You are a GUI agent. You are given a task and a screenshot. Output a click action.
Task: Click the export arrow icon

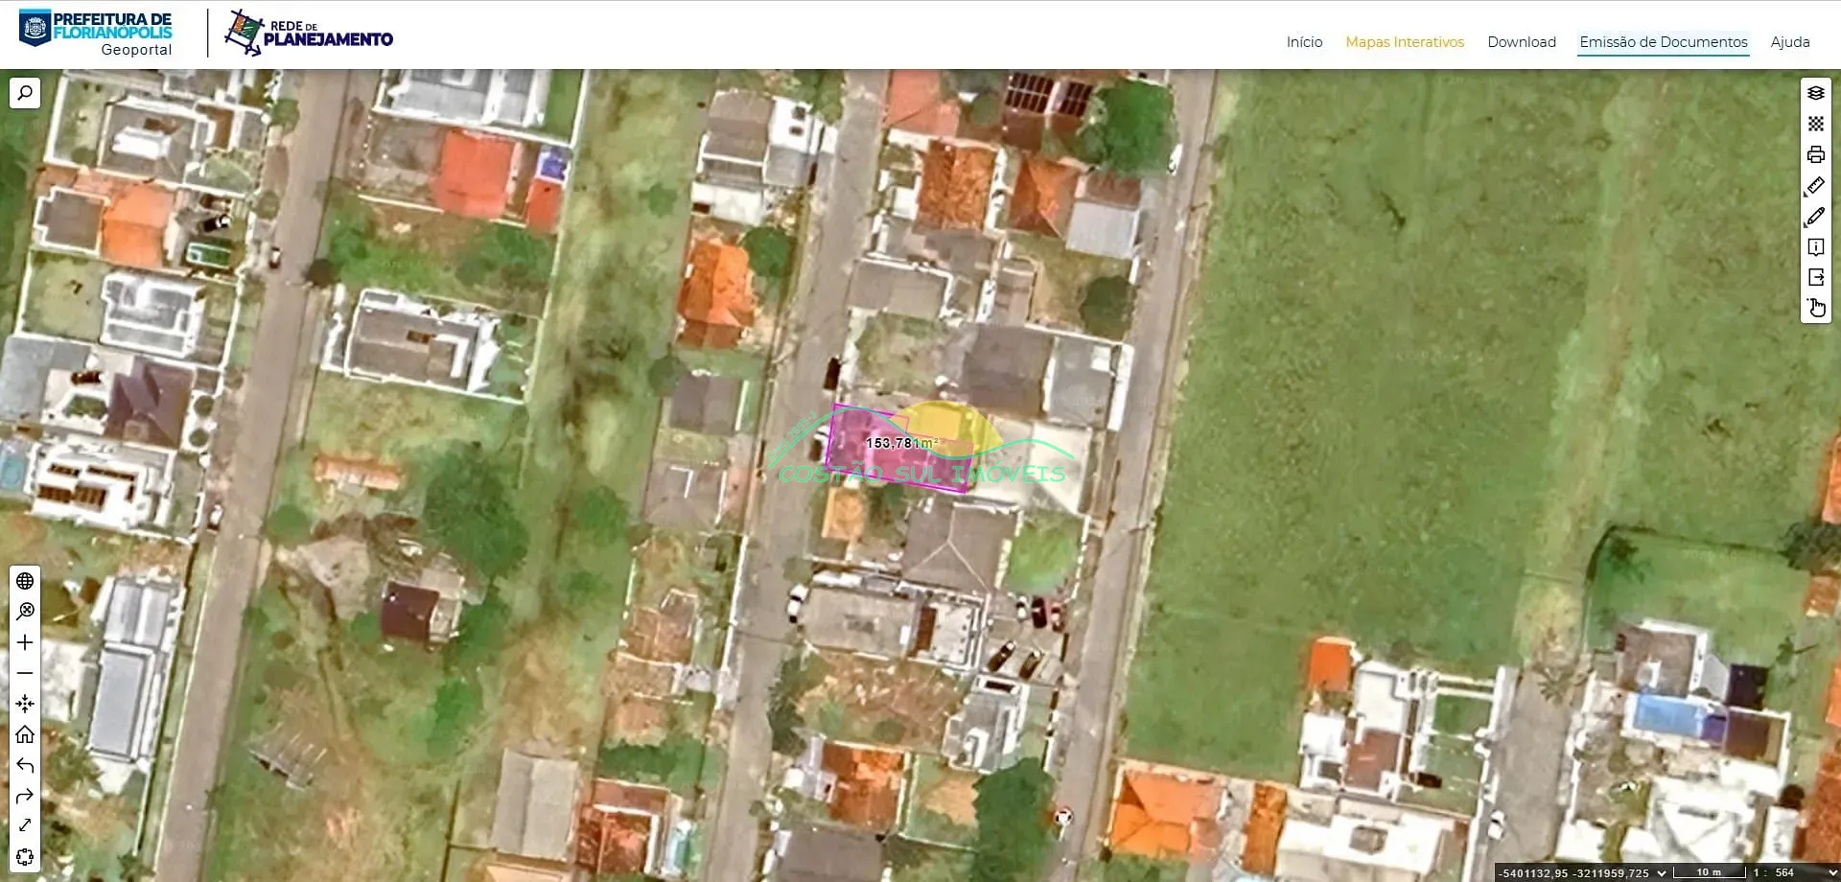pyautogui.click(x=1815, y=277)
